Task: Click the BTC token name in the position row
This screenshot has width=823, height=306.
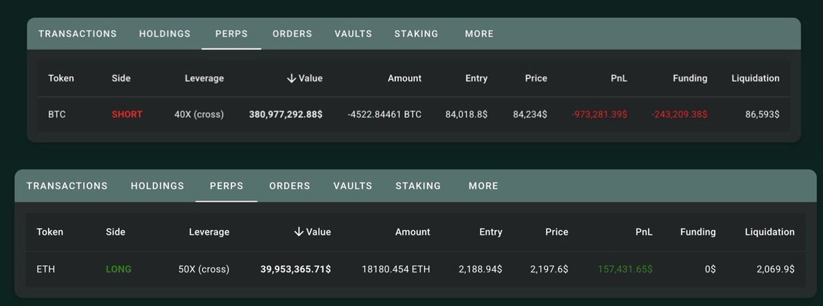Action: (57, 115)
